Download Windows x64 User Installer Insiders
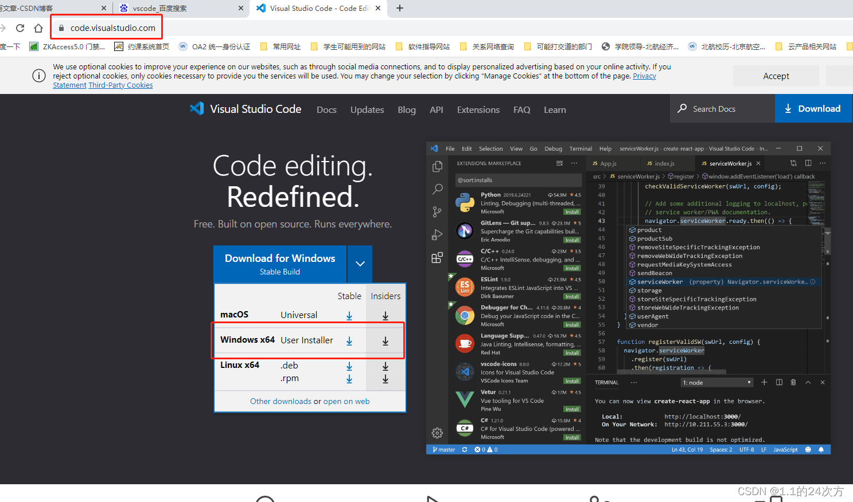Screen dimensions: 853x502 tap(385, 340)
